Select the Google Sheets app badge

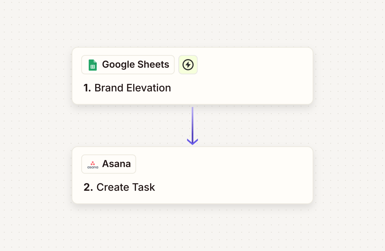[128, 65]
